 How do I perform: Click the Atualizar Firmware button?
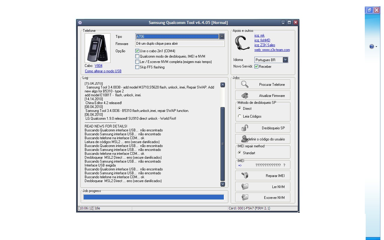263,95
